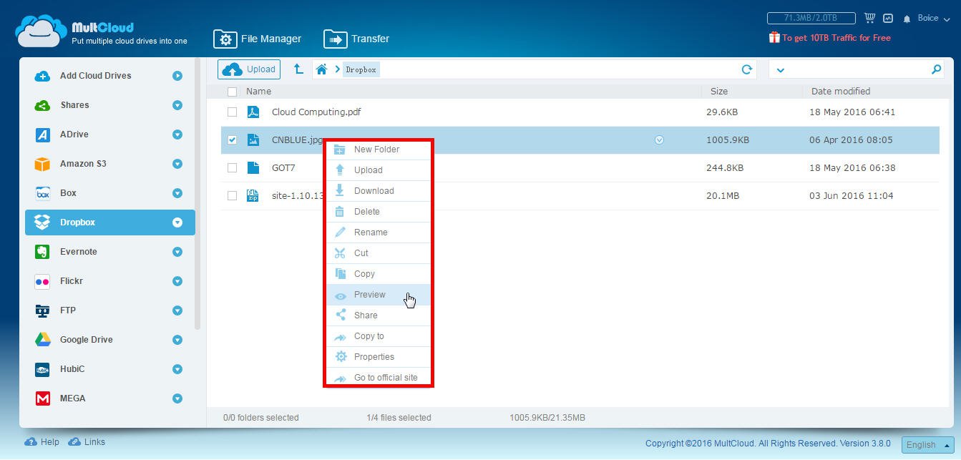Choose Rename in context menu
Screen dimensions: 961x460
pos(379,233)
